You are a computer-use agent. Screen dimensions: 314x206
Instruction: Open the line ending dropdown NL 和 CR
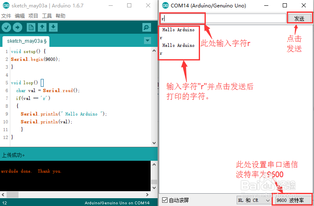(x=254, y=200)
